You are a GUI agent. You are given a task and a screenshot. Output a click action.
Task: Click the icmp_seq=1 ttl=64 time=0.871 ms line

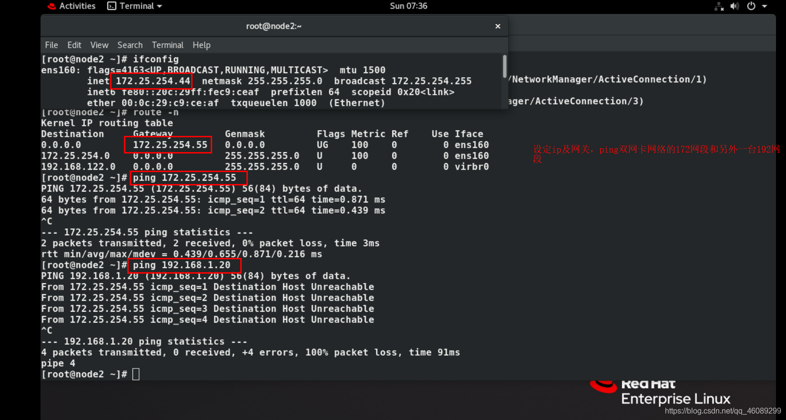tap(213, 200)
